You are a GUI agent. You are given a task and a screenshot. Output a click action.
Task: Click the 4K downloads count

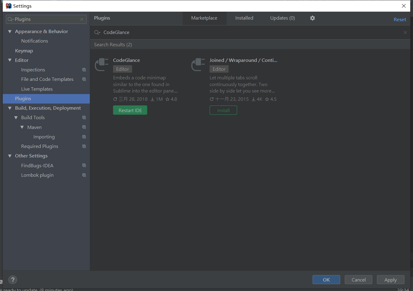(x=257, y=99)
